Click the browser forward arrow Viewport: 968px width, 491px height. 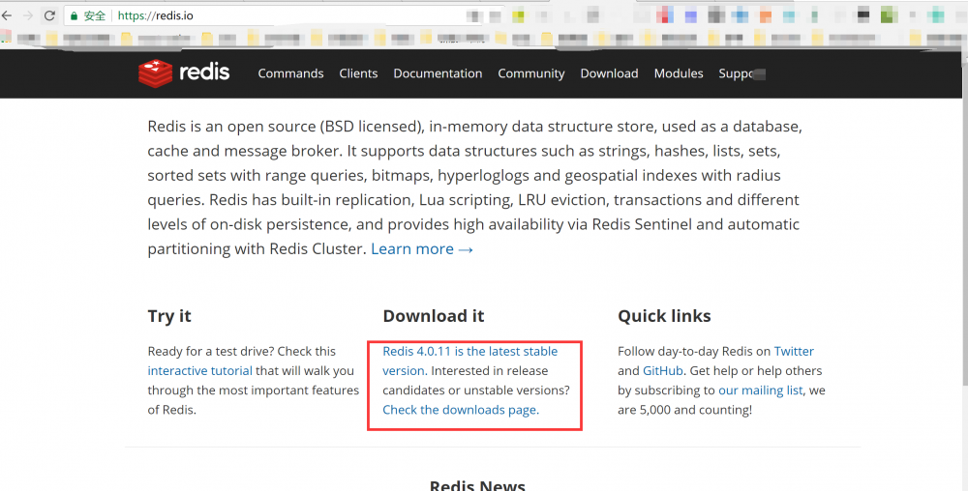click(28, 16)
